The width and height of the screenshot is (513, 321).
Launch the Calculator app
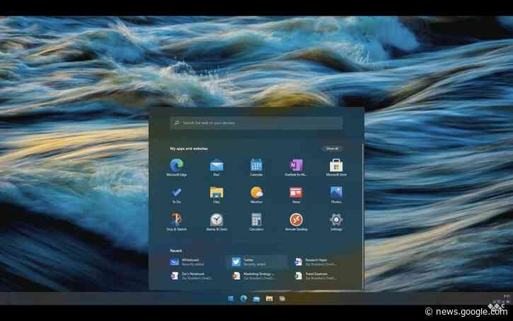(256, 222)
